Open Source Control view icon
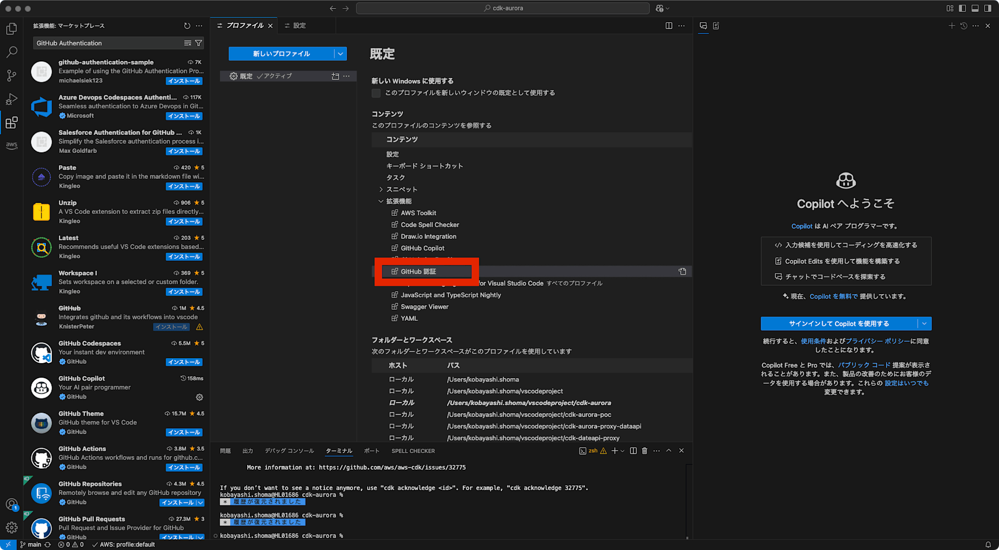The width and height of the screenshot is (999, 550). pos(11,75)
